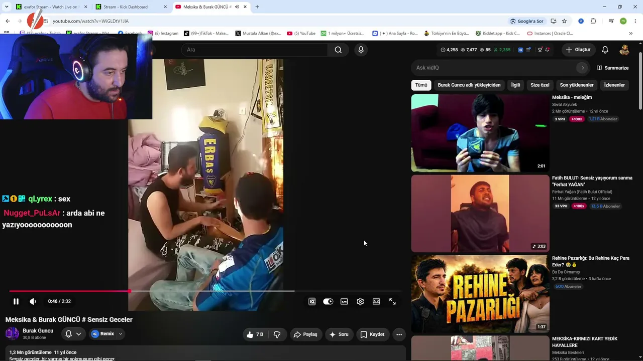Viewport: 643px width, 361px height.
Task: Dislike the video with thumbs down
Action: click(277, 334)
